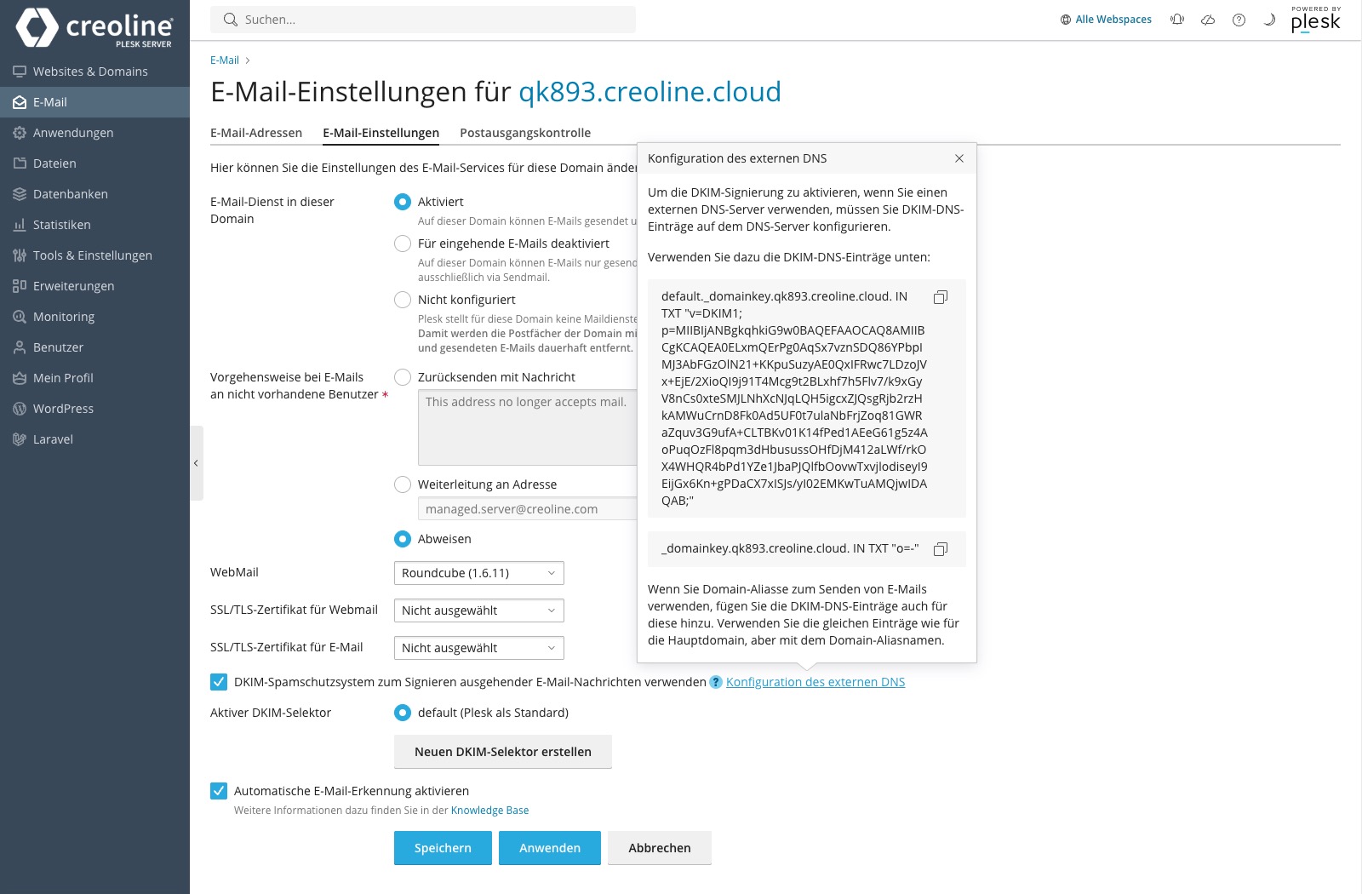Open Statistiken in the sidebar

pos(94,225)
